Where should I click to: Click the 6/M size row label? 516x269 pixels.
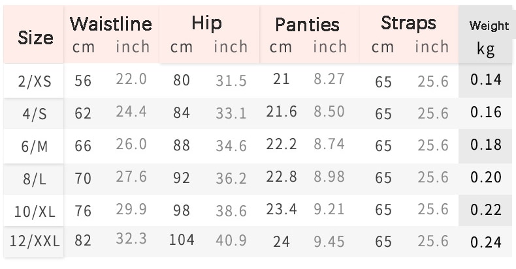tap(35, 147)
